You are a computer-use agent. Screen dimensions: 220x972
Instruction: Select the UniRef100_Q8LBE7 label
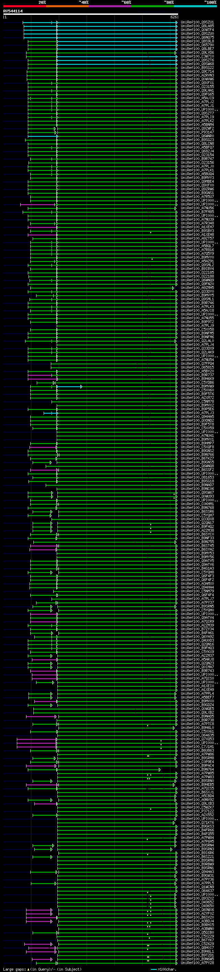point(197,49)
